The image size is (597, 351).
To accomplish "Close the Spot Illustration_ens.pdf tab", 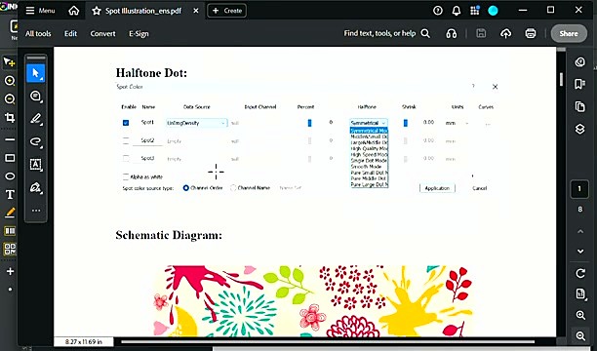I will click(196, 11).
